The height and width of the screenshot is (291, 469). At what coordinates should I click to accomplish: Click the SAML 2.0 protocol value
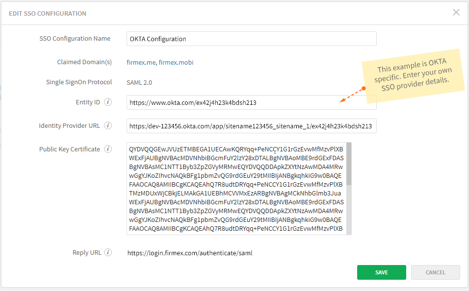139,82
